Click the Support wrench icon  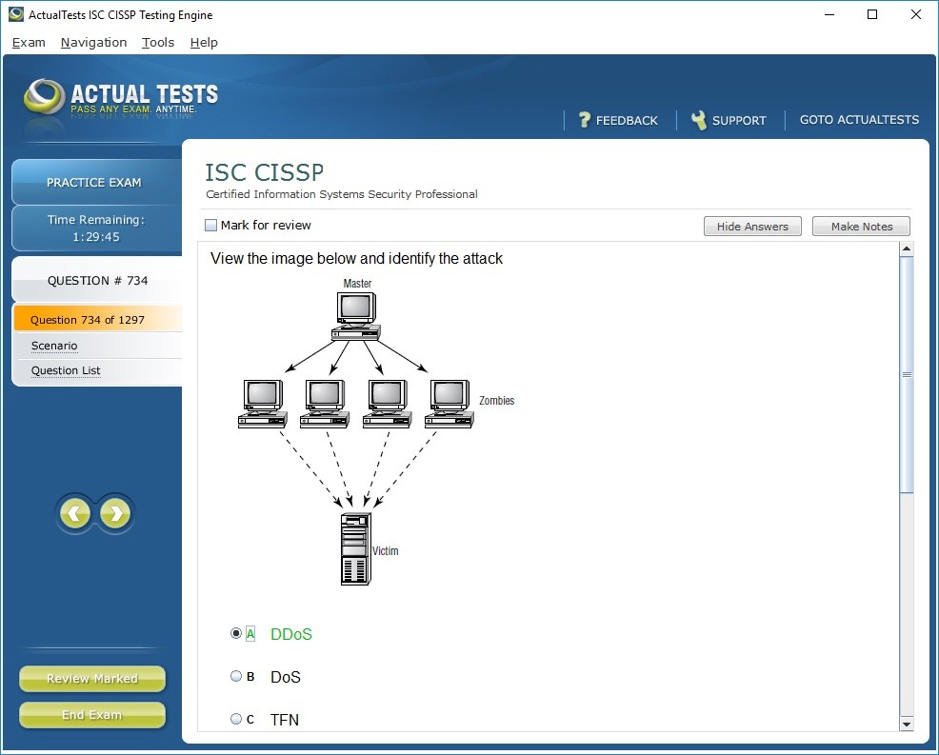coord(699,120)
